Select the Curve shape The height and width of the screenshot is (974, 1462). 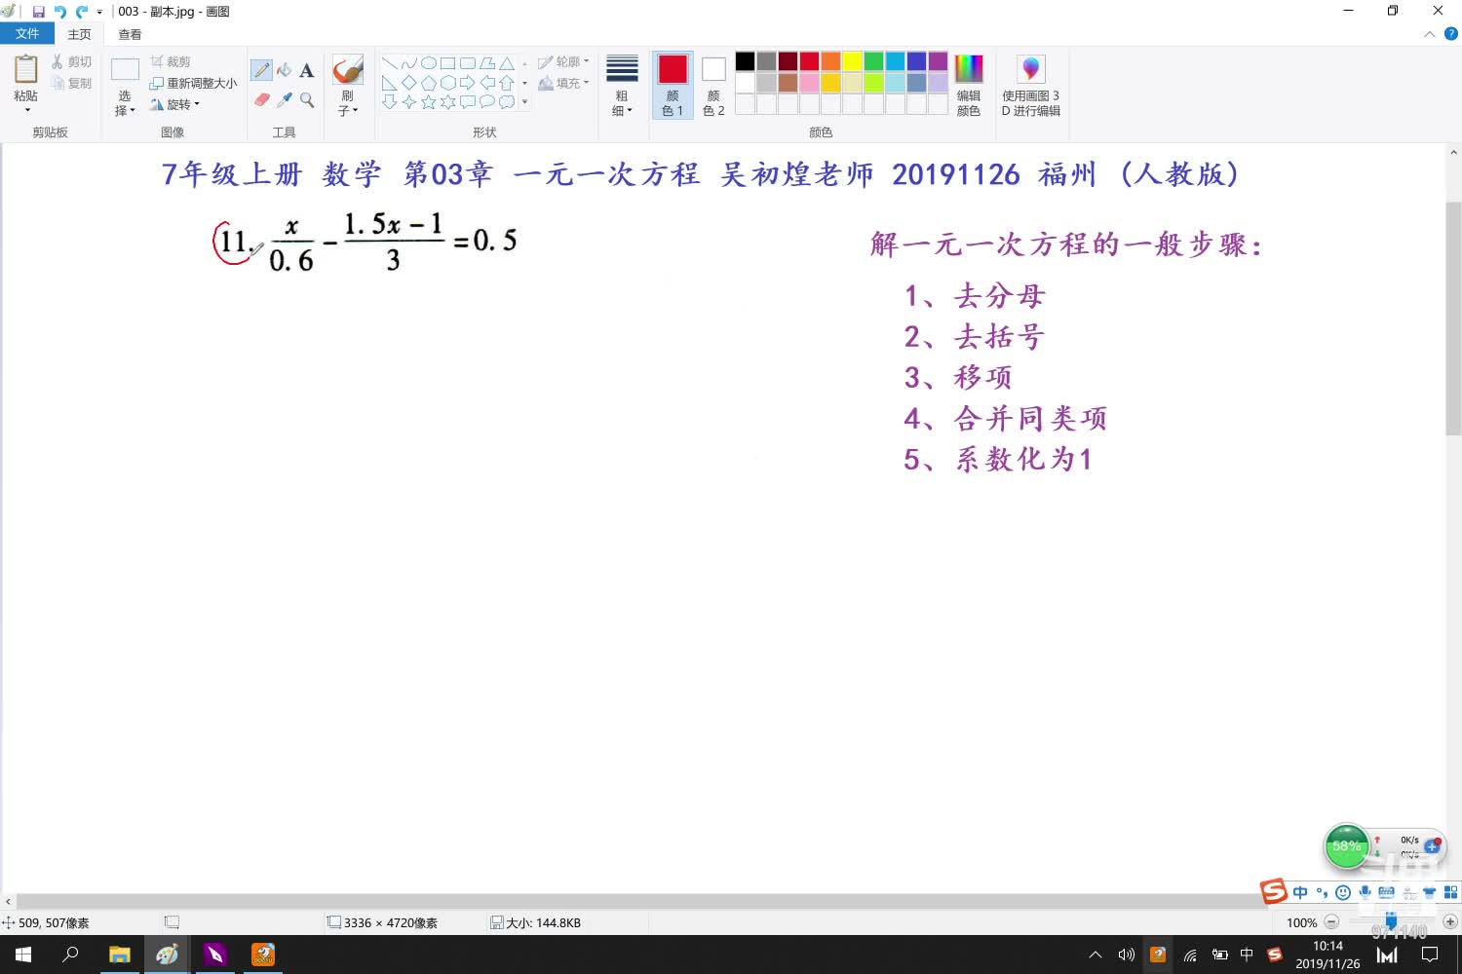click(409, 63)
